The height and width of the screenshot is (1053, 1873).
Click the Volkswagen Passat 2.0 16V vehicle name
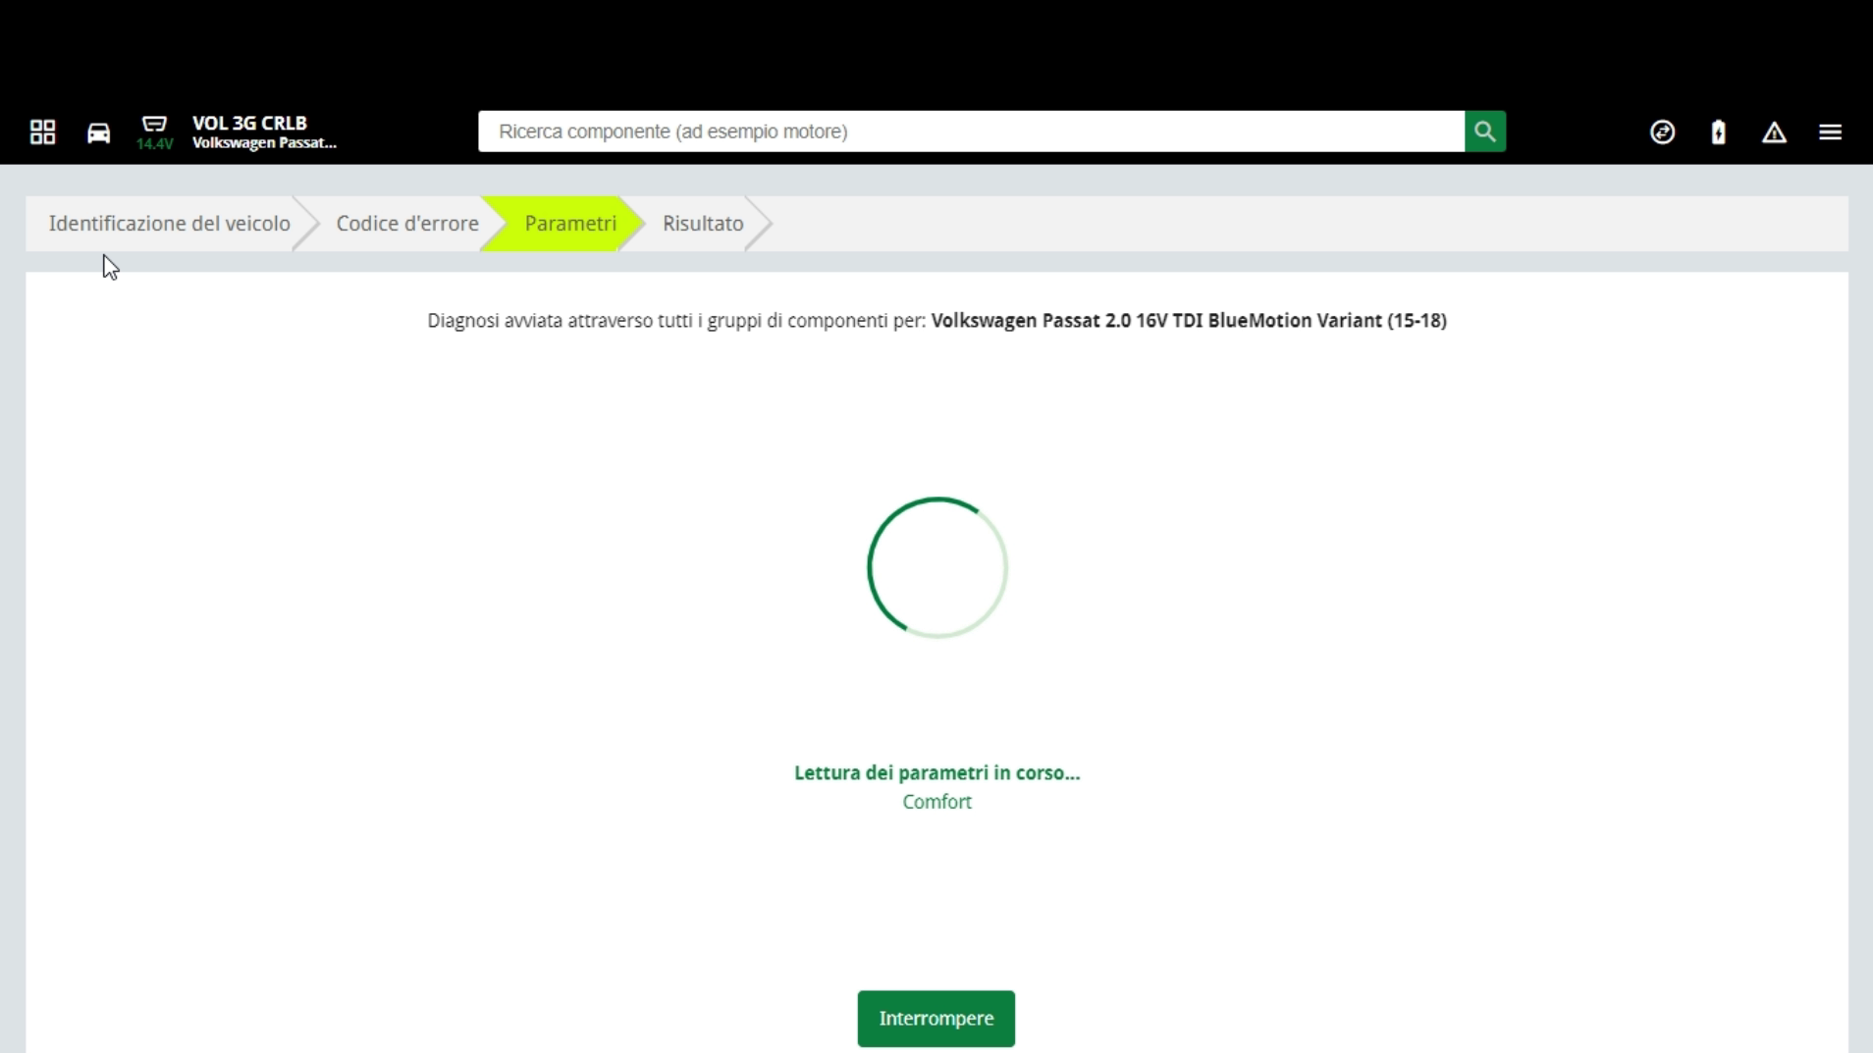(1189, 321)
